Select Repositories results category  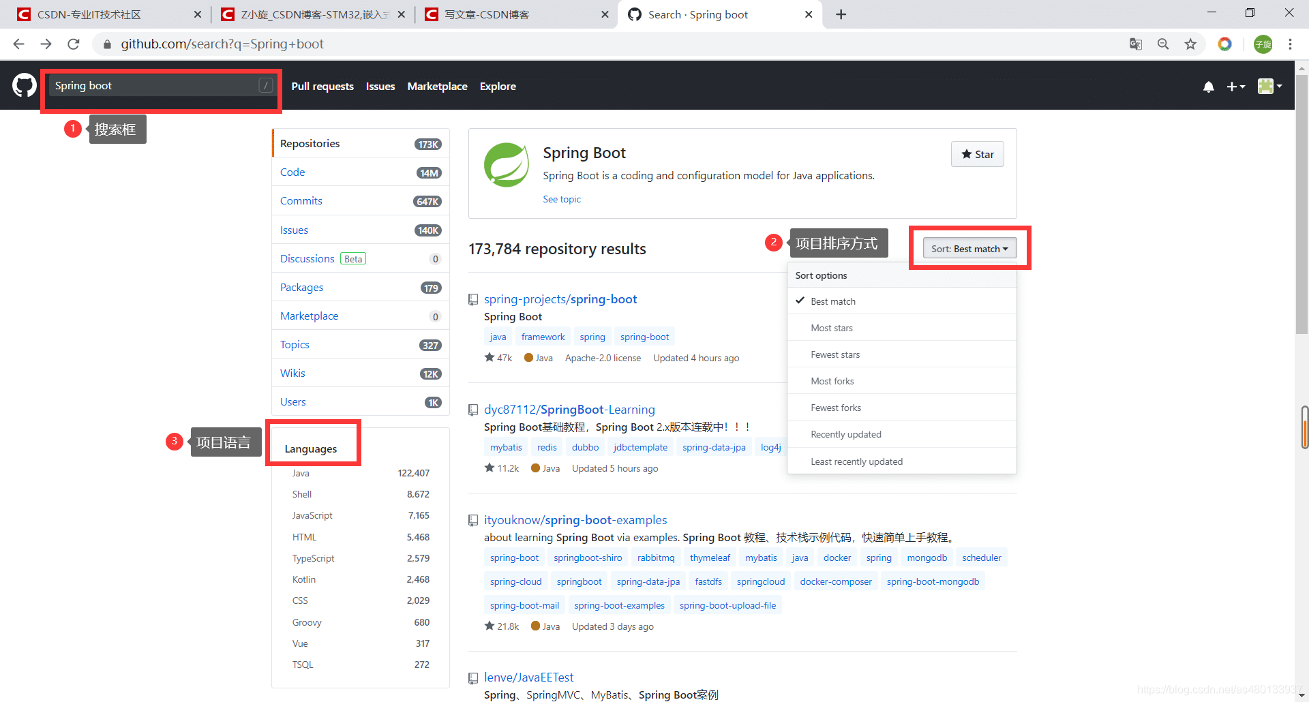coord(361,144)
